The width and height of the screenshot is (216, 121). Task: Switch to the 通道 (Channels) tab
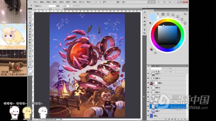(x=153, y=66)
